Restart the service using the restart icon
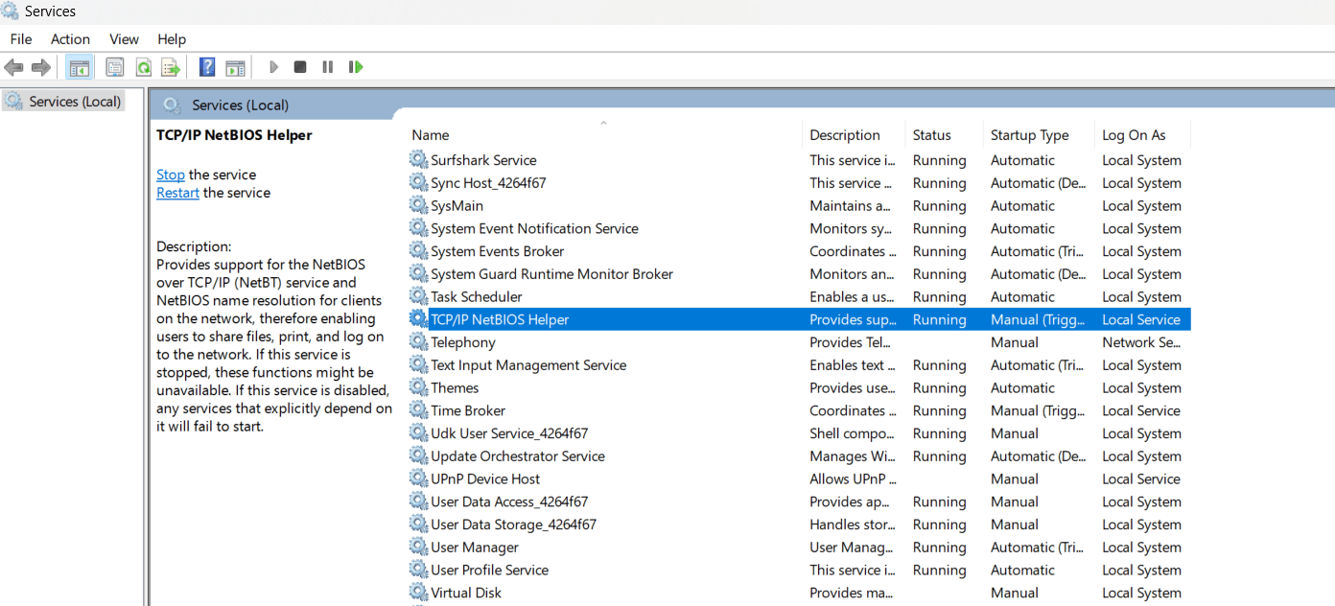The height and width of the screenshot is (606, 1335). coord(355,66)
